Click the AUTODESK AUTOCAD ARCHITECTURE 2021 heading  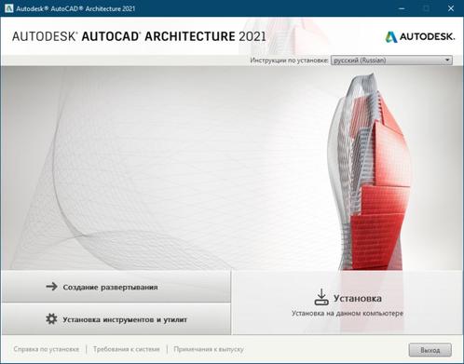(x=139, y=36)
